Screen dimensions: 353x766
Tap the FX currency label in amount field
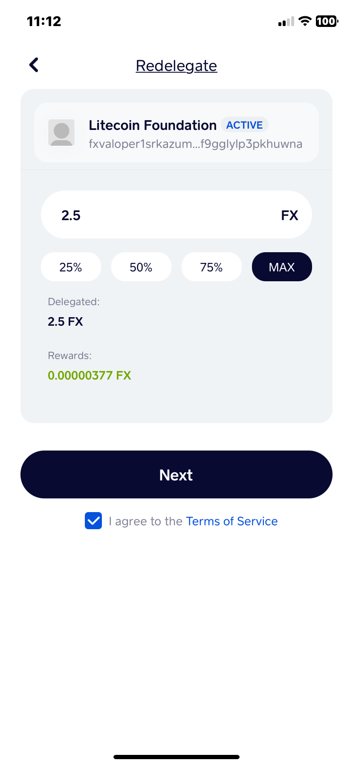click(289, 215)
